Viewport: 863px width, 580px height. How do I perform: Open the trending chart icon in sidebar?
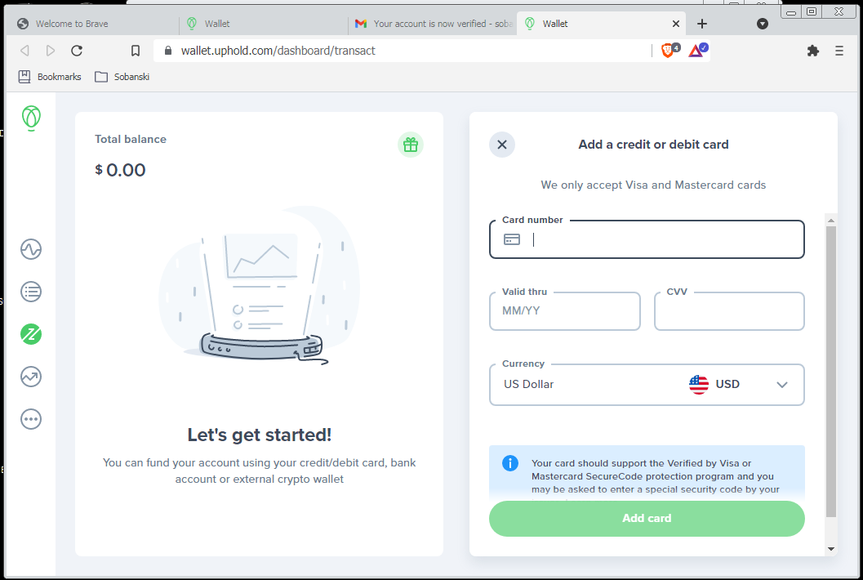pos(31,377)
